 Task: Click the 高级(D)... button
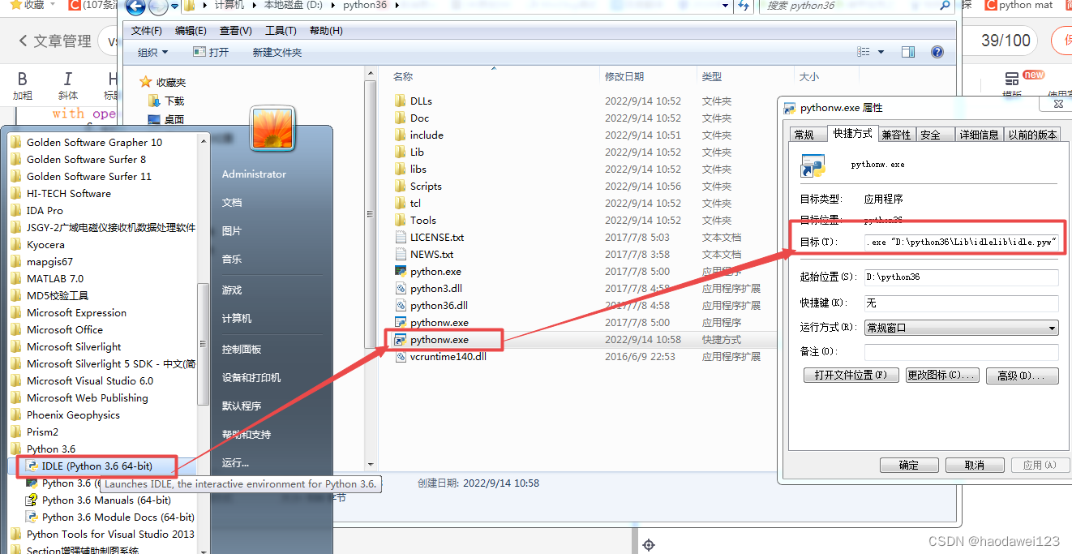pyautogui.click(x=1022, y=376)
